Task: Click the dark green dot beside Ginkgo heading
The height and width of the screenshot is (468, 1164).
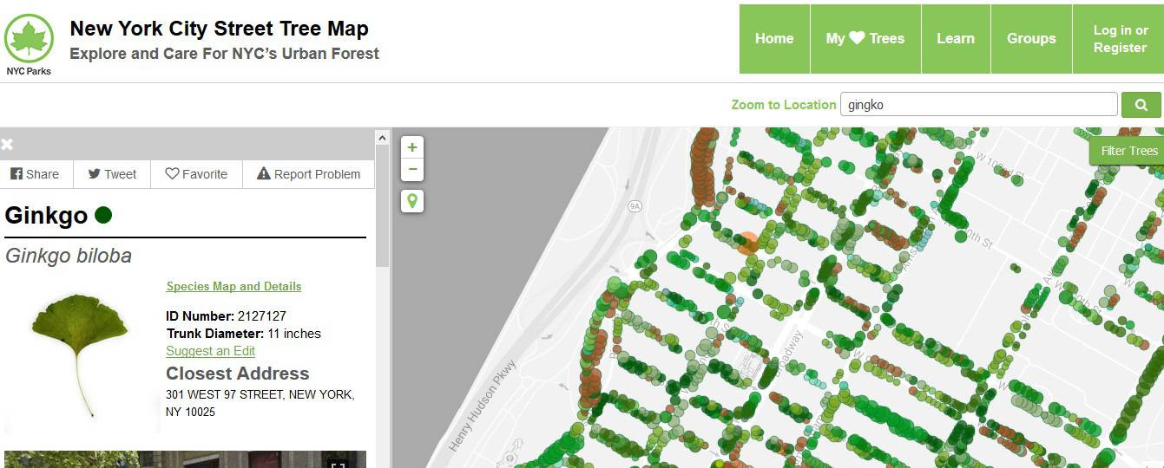Action: point(103,215)
